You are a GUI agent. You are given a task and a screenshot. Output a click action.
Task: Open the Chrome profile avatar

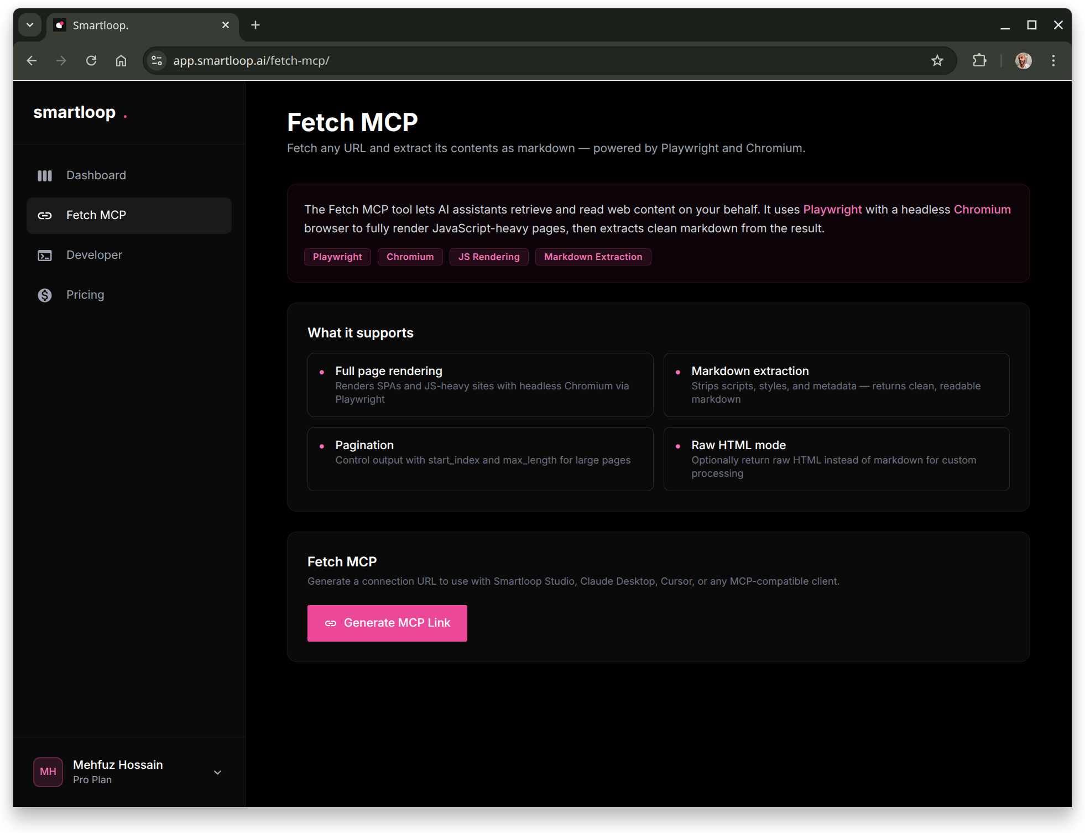(x=1024, y=61)
